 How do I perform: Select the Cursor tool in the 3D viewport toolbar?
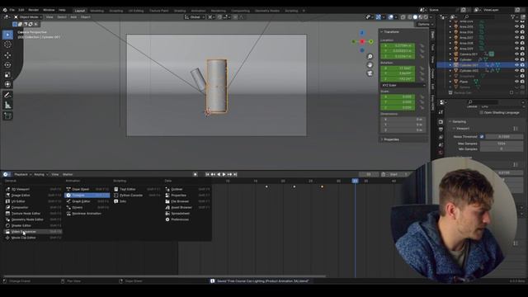tap(7, 45)
